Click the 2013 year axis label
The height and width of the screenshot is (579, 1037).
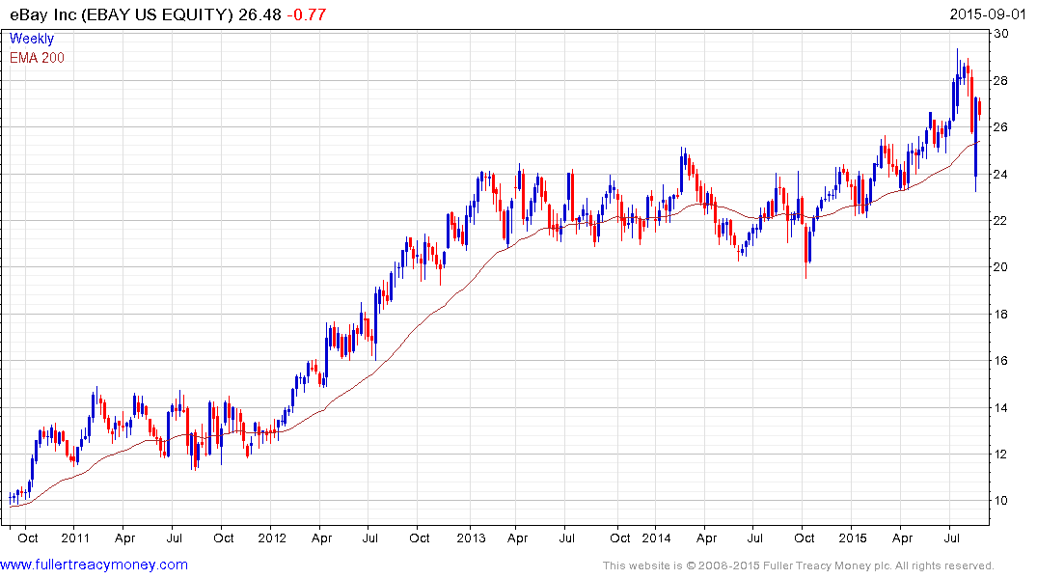click(x=471, y=538)
